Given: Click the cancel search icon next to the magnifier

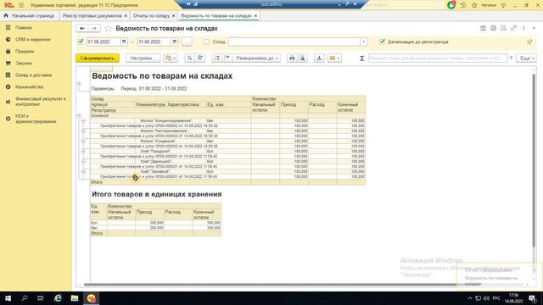Looking at the screenshot, I should (200, 58).
